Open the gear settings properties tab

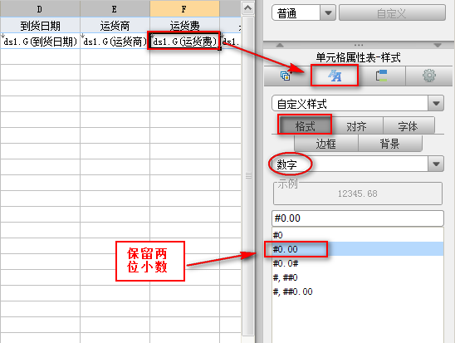click(x=429, y=76)
